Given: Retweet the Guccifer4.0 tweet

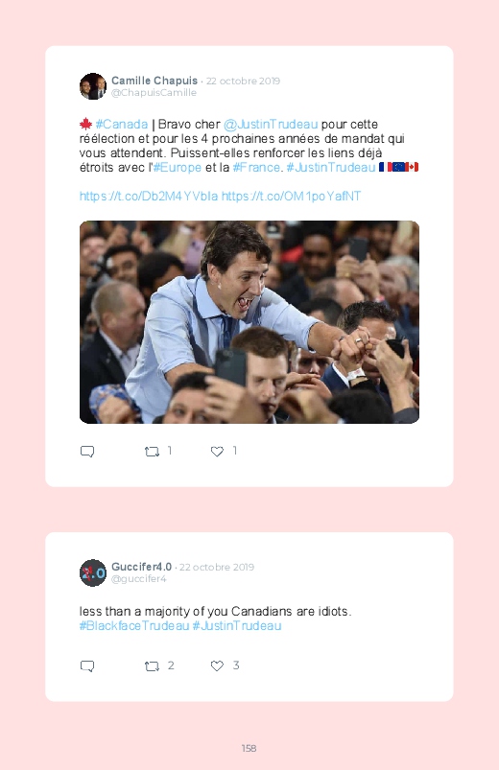Looking at the screenshot, I should (152, 665).
